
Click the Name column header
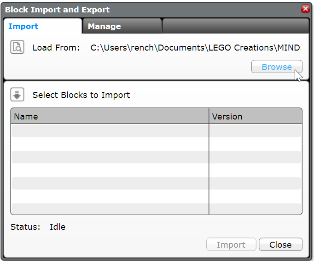point(110,117)
